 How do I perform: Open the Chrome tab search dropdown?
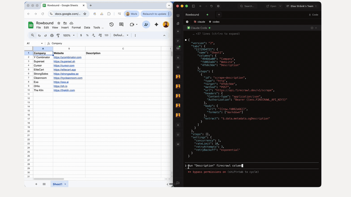(x=169, y=5)
